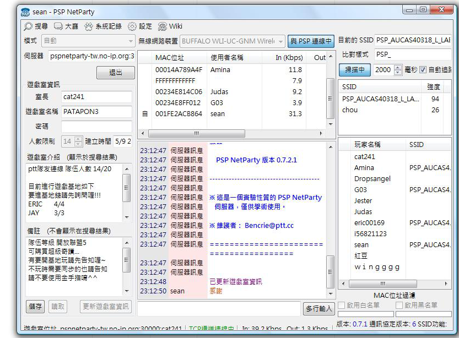
Task: Sort by the 強度 signal strength column header
Action: [x=433, y=87]
